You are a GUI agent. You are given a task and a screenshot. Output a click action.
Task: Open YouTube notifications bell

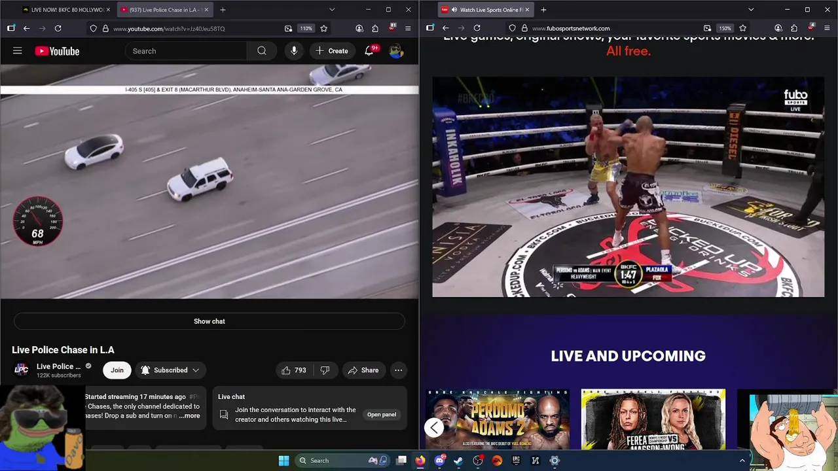[369, 51]
